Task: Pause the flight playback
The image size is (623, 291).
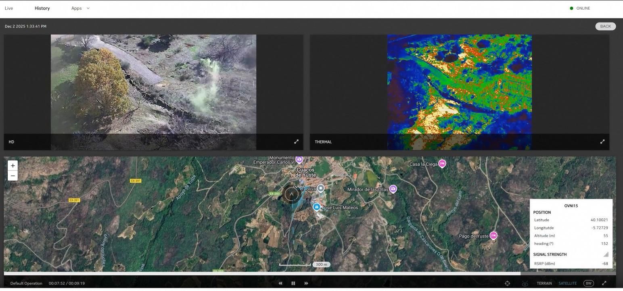Action: [293, 283]
